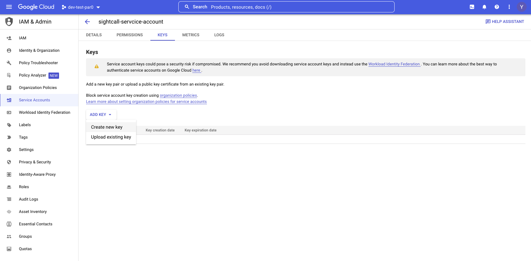Open Labels in the sidebar

tap(39, 125)
